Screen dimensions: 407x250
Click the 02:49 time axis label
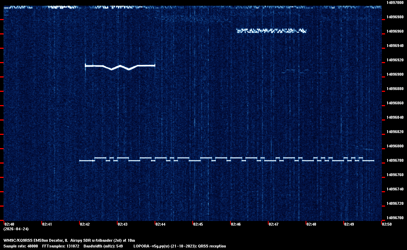(x=349, y=224)
